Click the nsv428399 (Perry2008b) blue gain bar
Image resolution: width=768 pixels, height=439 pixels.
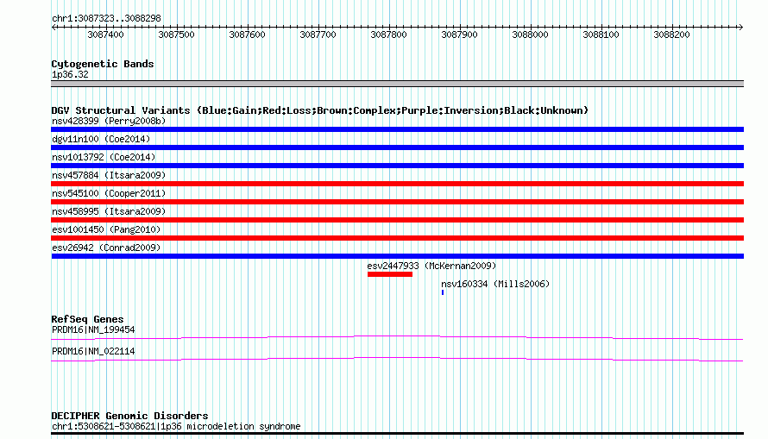397,129
